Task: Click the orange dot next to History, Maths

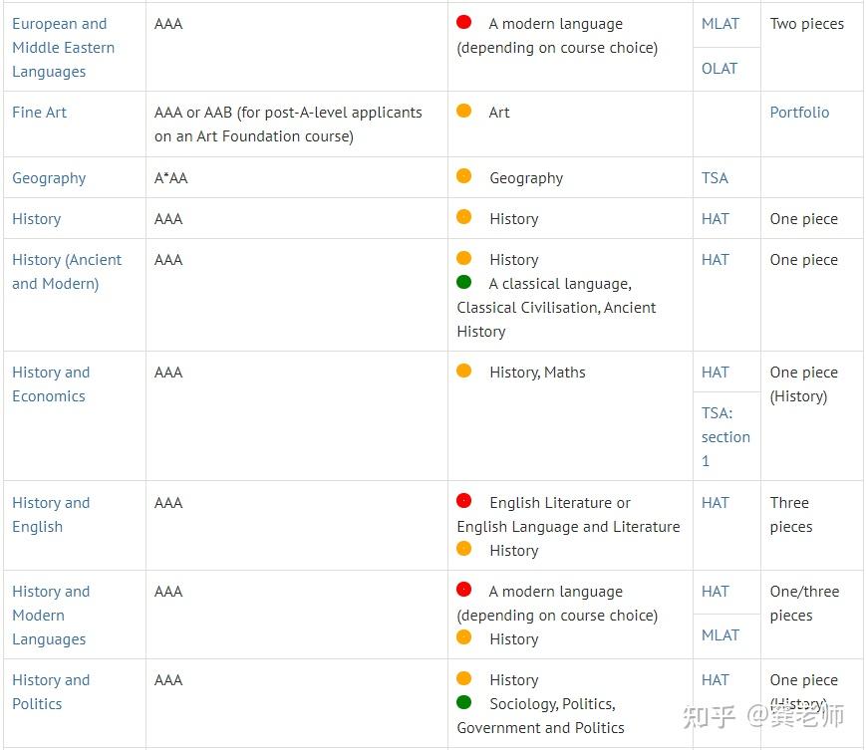Action: 464,371
